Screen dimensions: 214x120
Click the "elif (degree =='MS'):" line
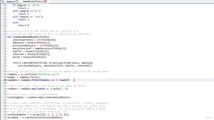[x=27, y=11]
